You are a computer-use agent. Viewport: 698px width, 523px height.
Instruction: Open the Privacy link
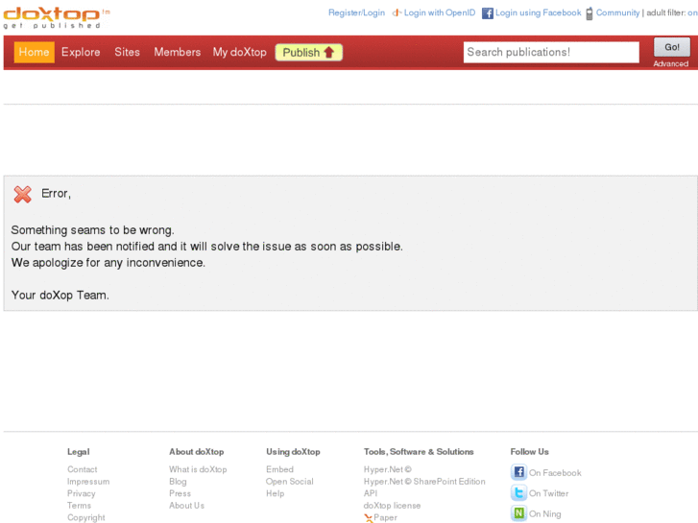[81, 493]
